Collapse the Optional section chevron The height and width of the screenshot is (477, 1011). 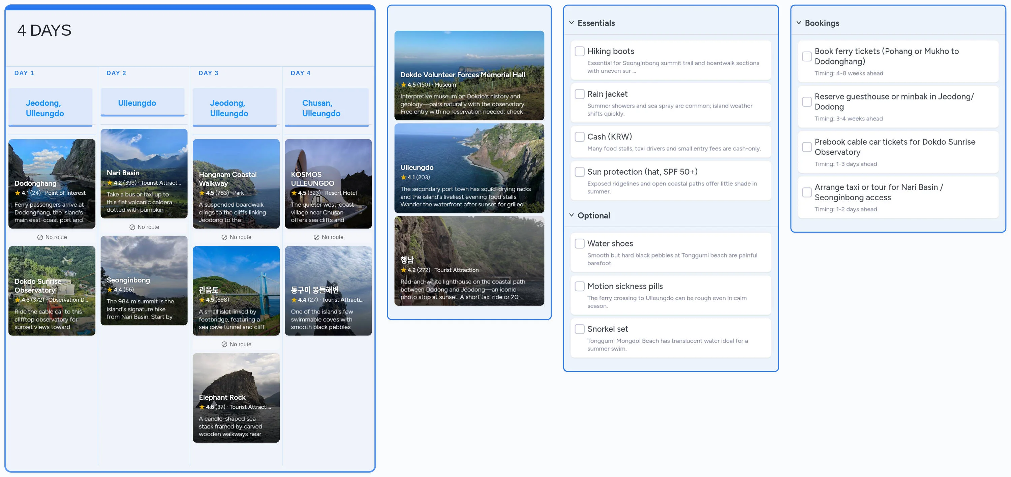click(572, 215)
